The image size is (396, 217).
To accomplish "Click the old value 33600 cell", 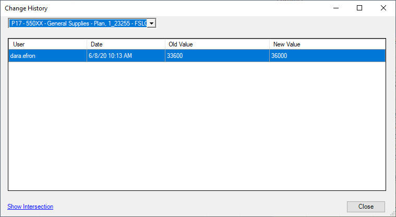I will (x=217, y=56).
